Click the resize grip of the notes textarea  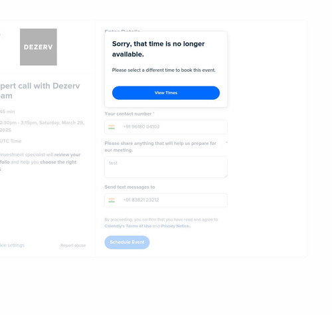pyautogui.click(x=226, y=176)
